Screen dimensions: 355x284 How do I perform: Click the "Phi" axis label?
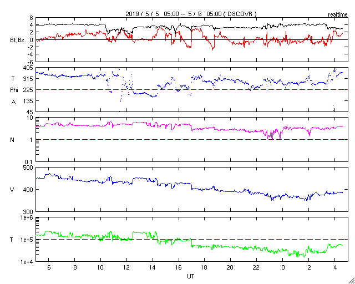pyautogui.click(x=14, y=90)
